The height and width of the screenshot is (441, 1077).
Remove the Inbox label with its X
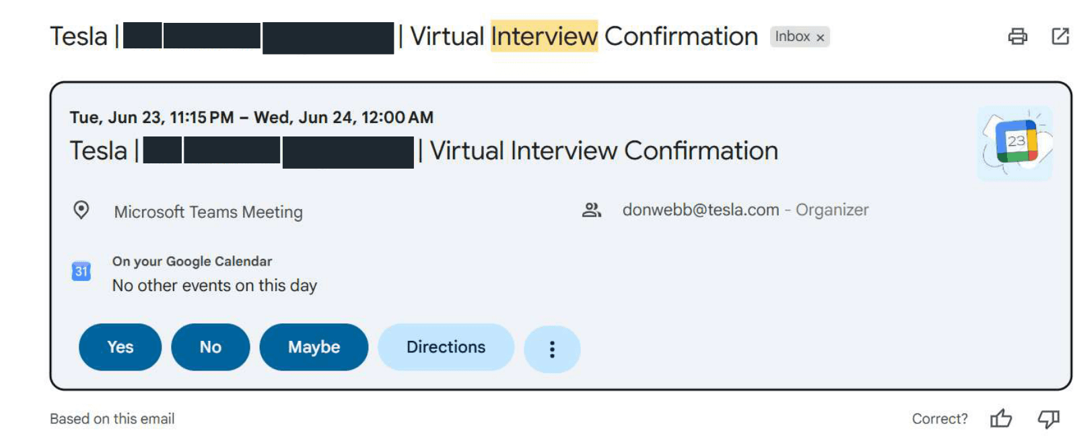(x=820, y=38)
